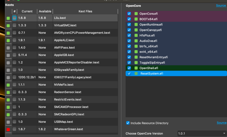Image resolution: width=227 pixels, height=137 pixels.
Task: Click green status icon beside HfsPlus.efi
Action: point(136,35)
